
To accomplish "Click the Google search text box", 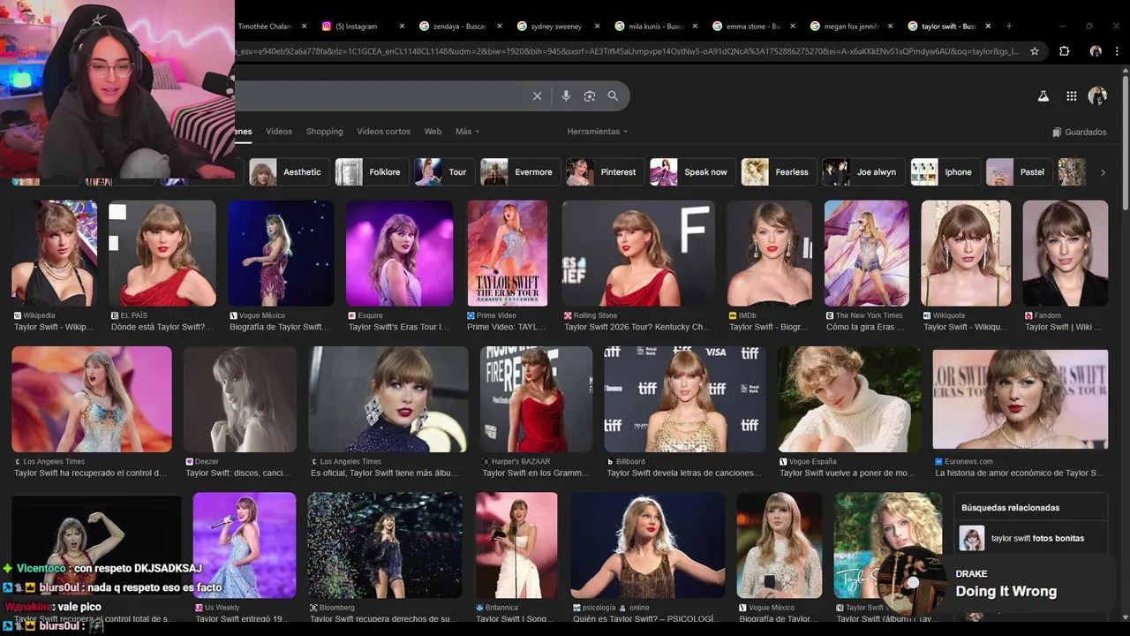I will 380,96.
